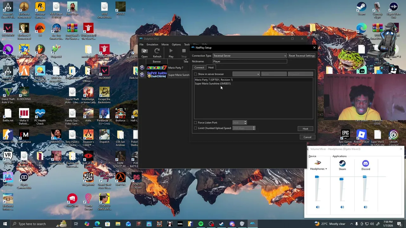
Task: Open Spotify from the taskbar
Action: point(201,224)
